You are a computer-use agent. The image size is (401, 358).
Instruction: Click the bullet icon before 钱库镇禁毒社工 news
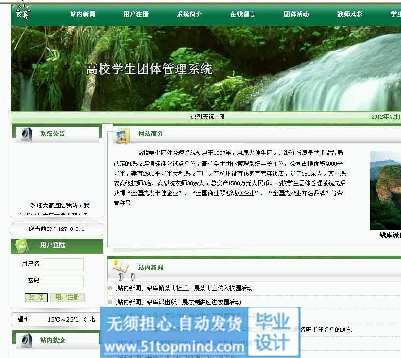click(x=110, y=288)
